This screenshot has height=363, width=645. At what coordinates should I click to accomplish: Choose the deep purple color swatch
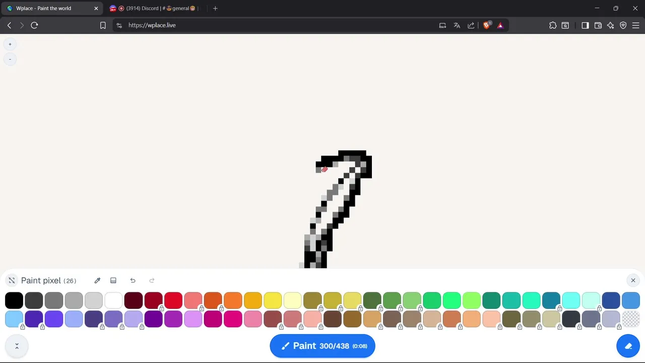[153, 319]
